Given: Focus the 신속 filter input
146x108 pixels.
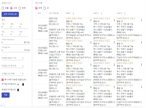Looking at the screenshot, I should (x=24, y=27).
